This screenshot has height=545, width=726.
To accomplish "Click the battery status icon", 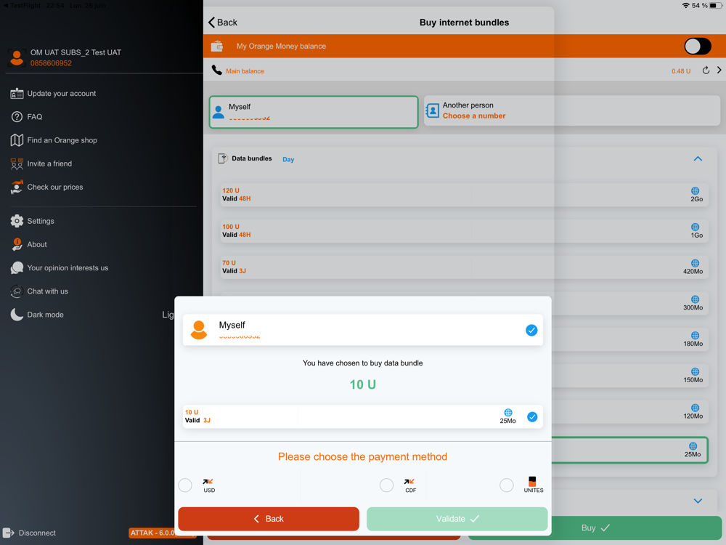I will (x=715, y=6).
